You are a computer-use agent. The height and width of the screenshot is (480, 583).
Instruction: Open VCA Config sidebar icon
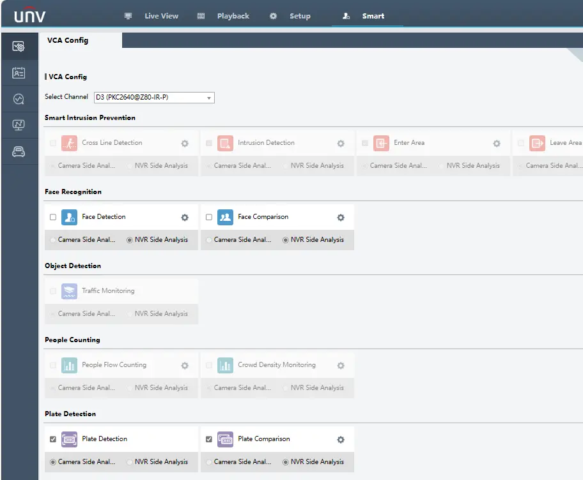(x=19, y=47)
